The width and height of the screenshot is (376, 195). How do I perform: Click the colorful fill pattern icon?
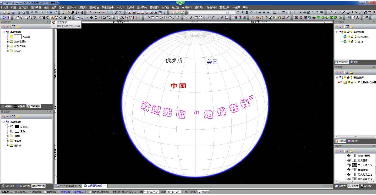click(x=309, y=17)
